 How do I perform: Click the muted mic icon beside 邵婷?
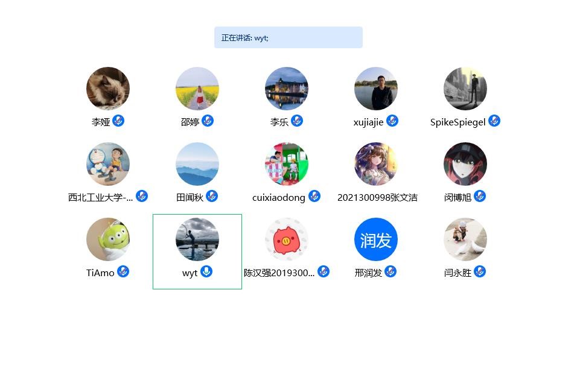(208, 121)
